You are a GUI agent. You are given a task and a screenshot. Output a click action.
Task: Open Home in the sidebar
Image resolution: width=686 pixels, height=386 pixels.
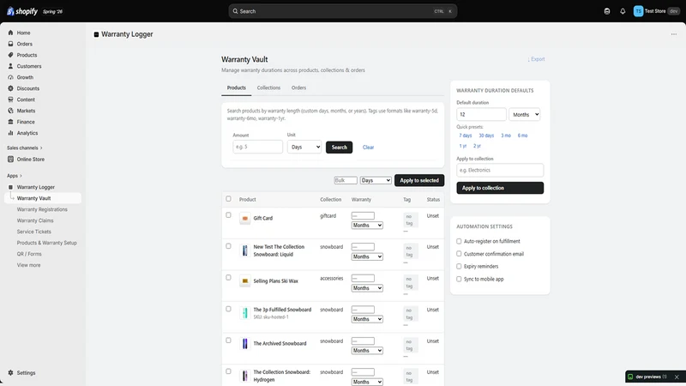coord(23,33)
